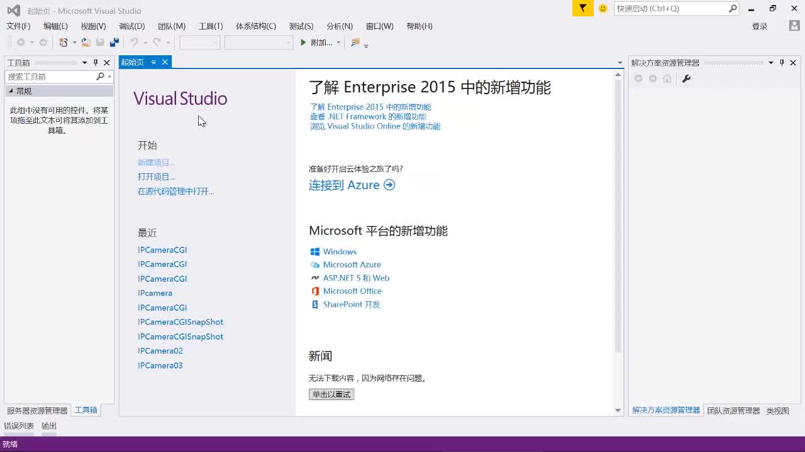Close the 解决方案资源管理器 panel

point(793,63)
